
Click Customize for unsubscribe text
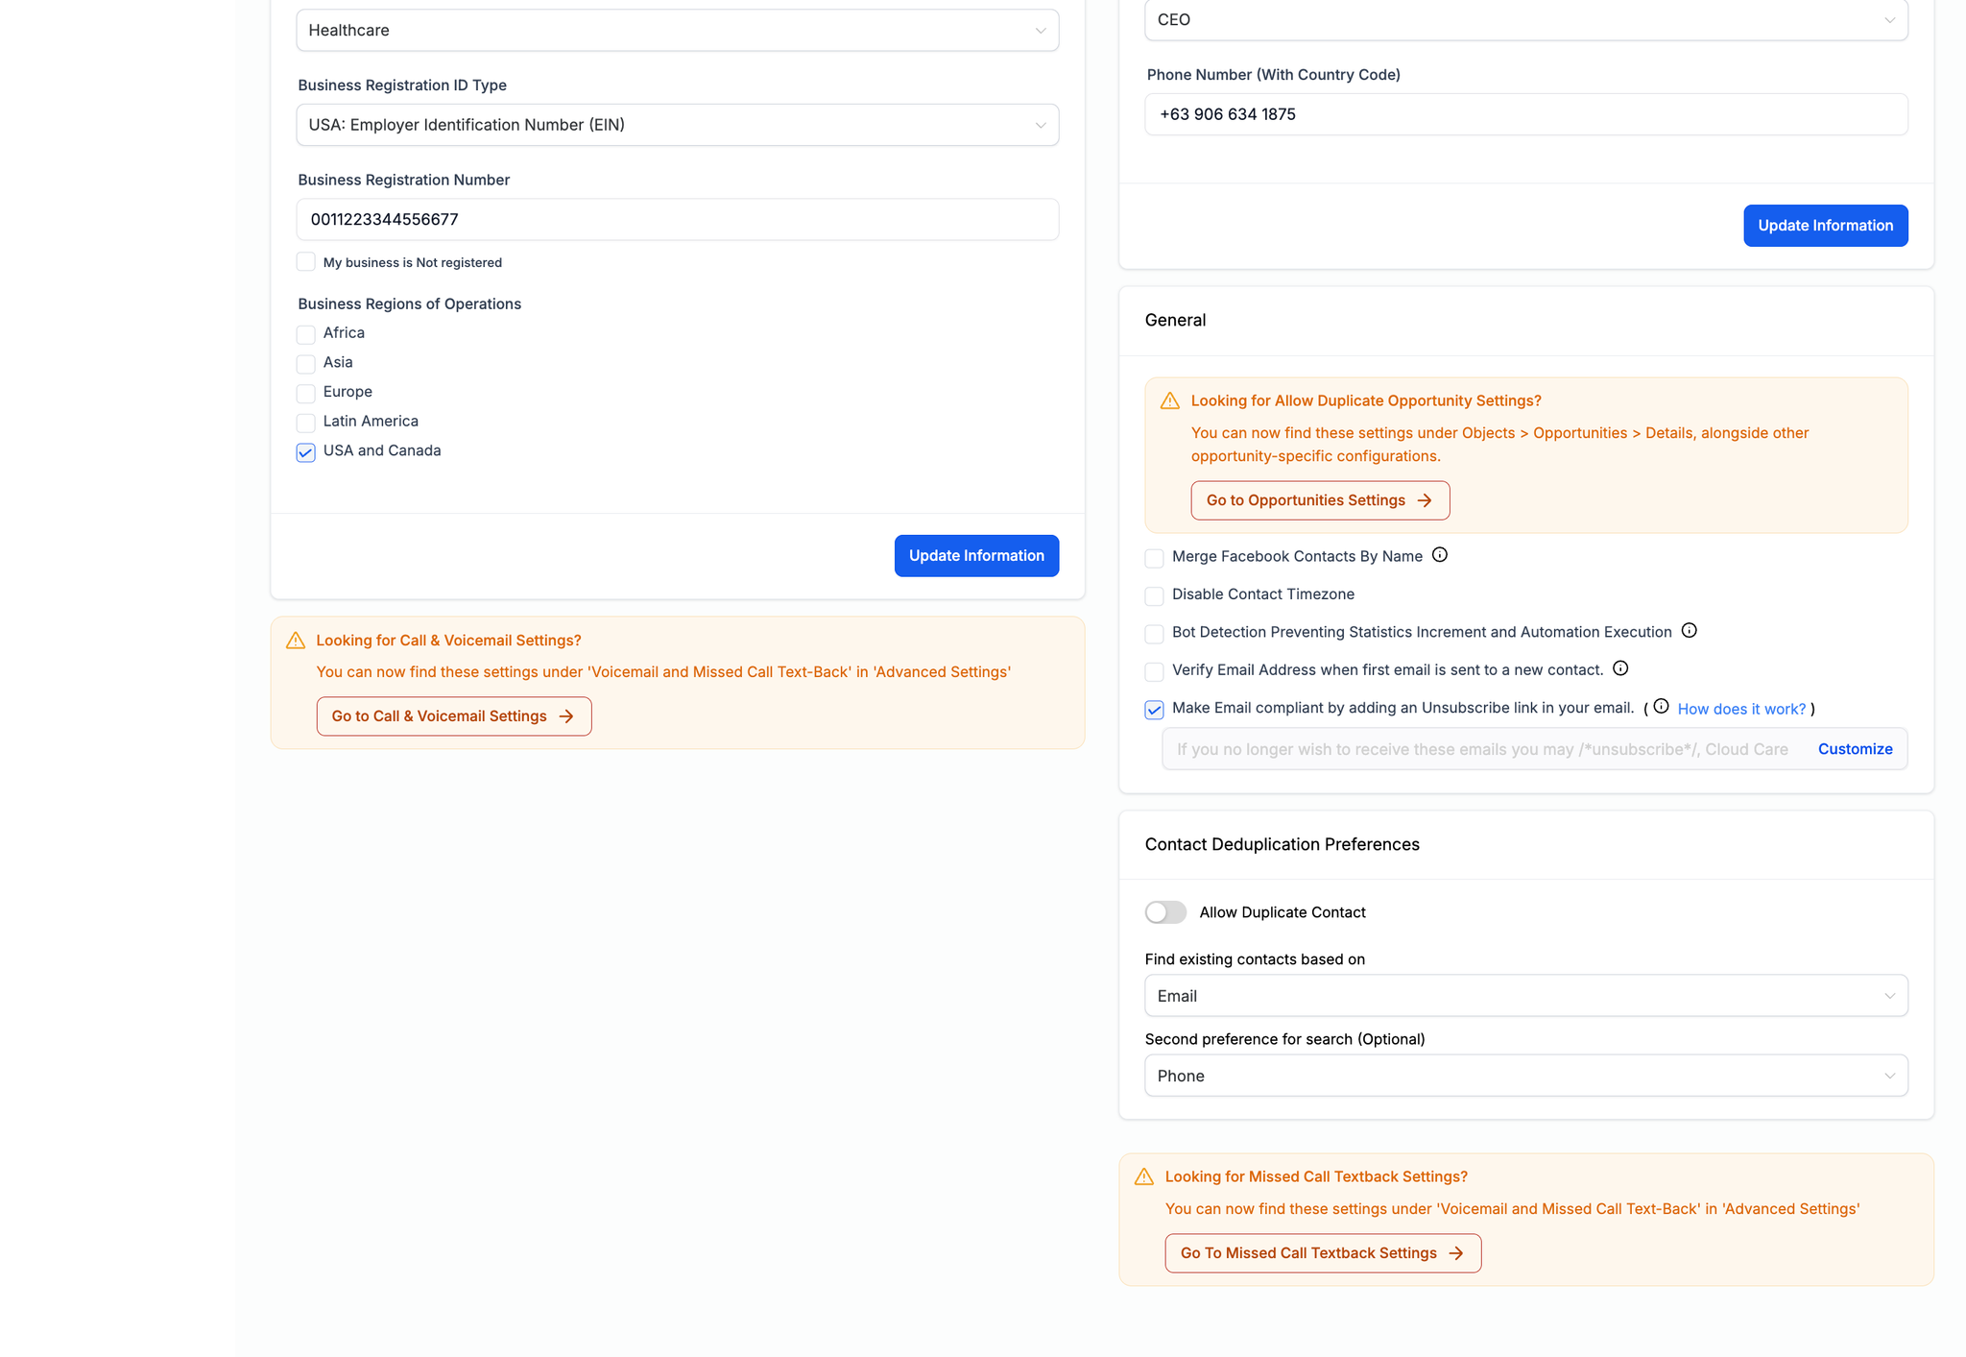pyautogui.click(x=1855, y=749)
